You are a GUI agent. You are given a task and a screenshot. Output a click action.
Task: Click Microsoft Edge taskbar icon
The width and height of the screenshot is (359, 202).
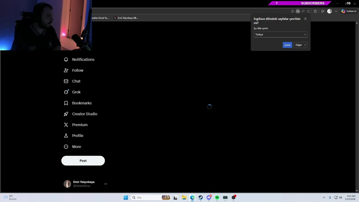192,198
